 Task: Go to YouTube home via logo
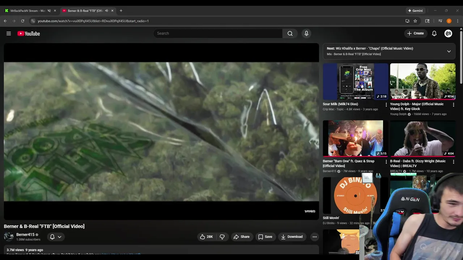click(x=29, y=34)
